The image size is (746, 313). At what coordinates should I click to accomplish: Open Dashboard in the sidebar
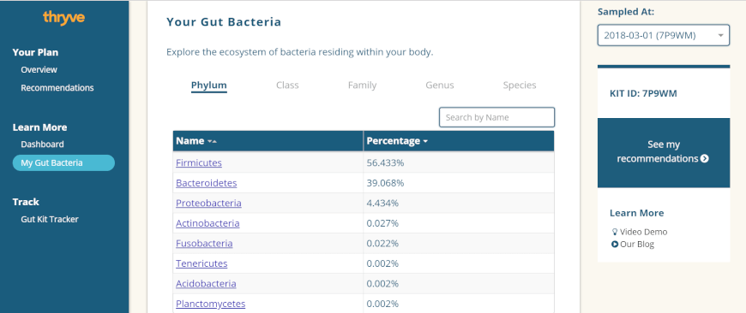pyautogui.click(x=42, y=145)
